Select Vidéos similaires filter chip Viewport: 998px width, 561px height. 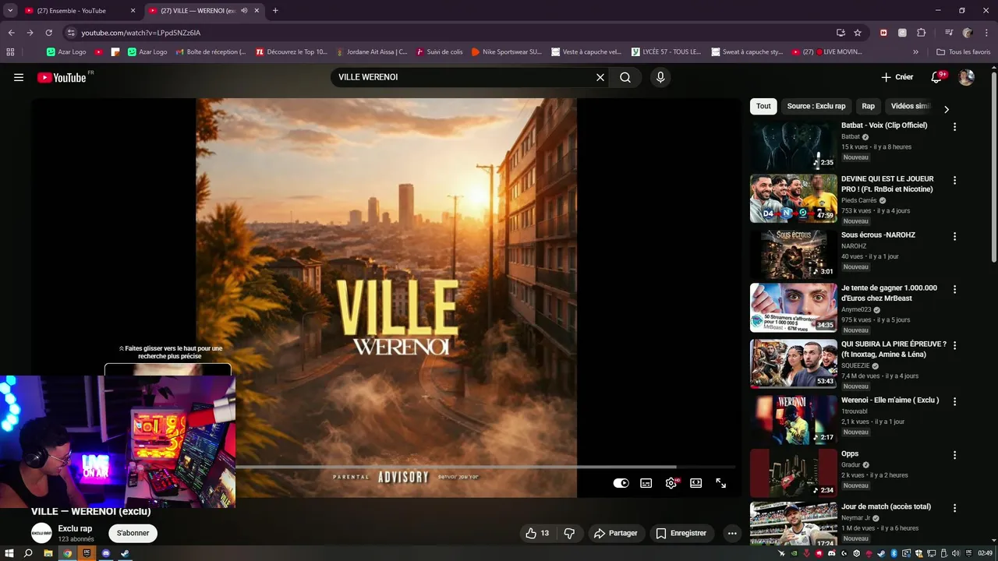click(911, 106)
